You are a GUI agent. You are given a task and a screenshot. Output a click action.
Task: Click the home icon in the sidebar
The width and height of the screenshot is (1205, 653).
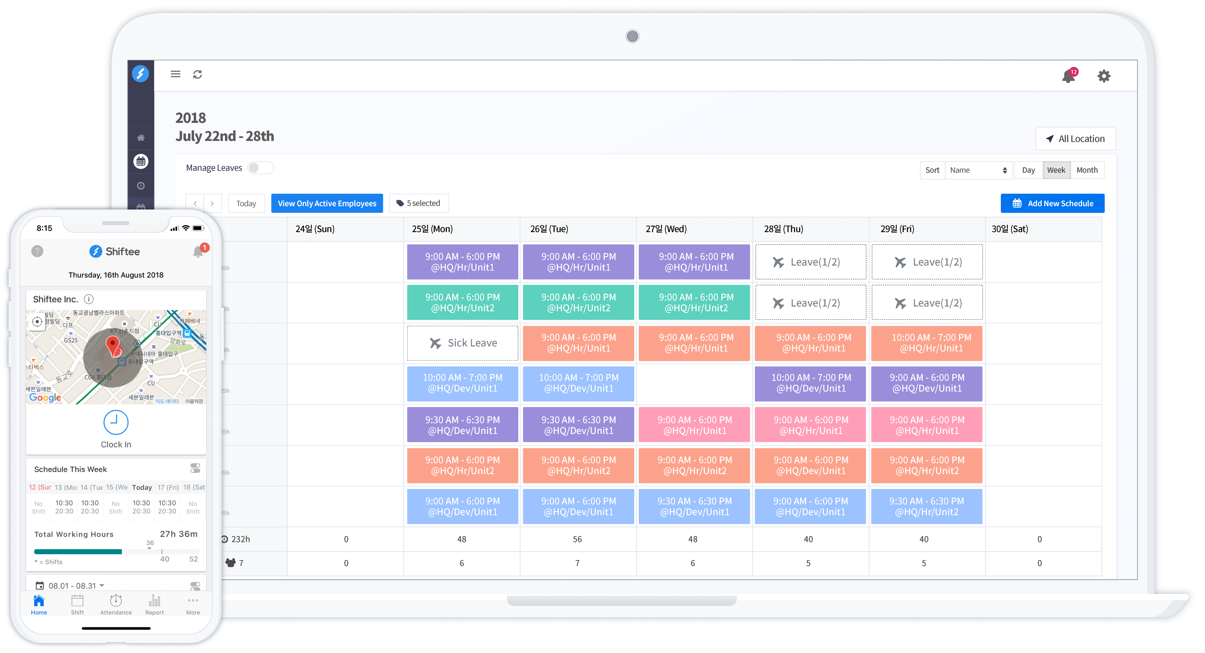coord(141,137)
